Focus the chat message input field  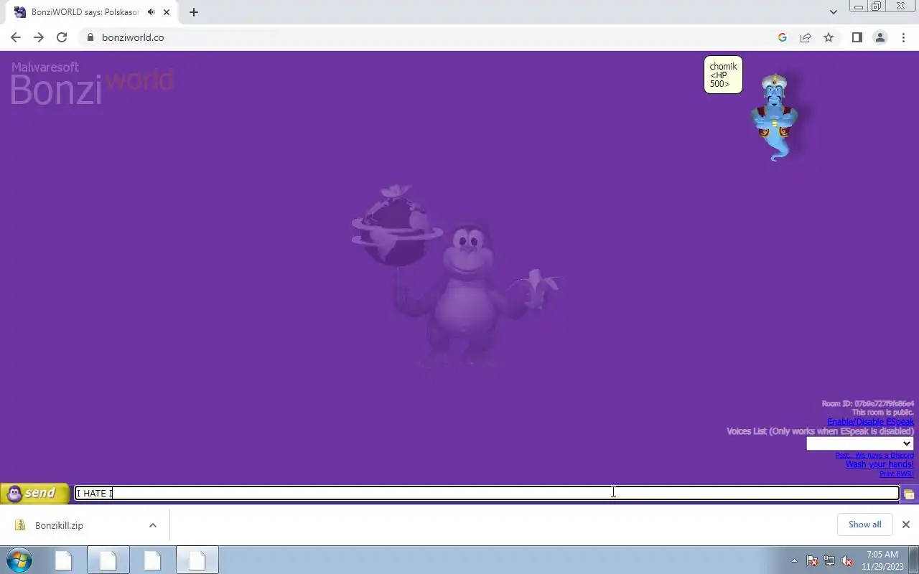click(x=487, y=493)
